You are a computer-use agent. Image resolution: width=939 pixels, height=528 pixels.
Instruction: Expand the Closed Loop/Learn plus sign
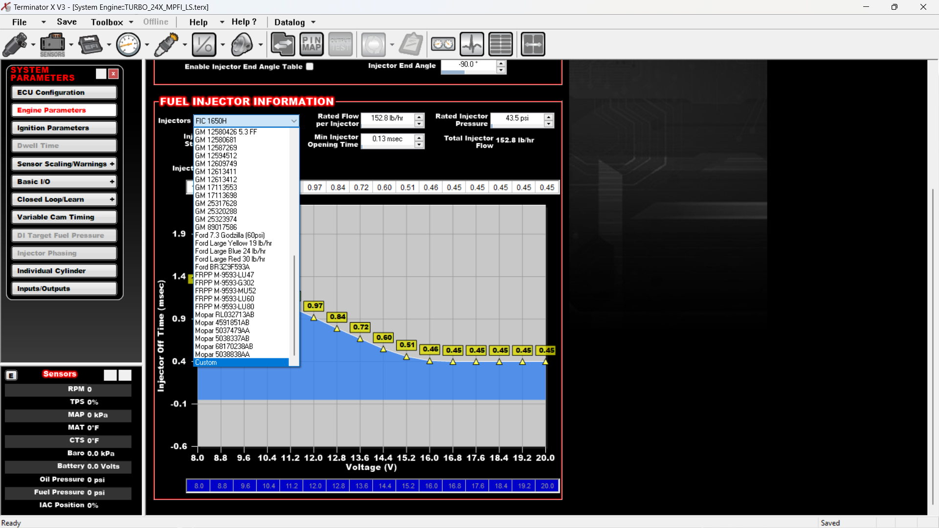point(112,199)
